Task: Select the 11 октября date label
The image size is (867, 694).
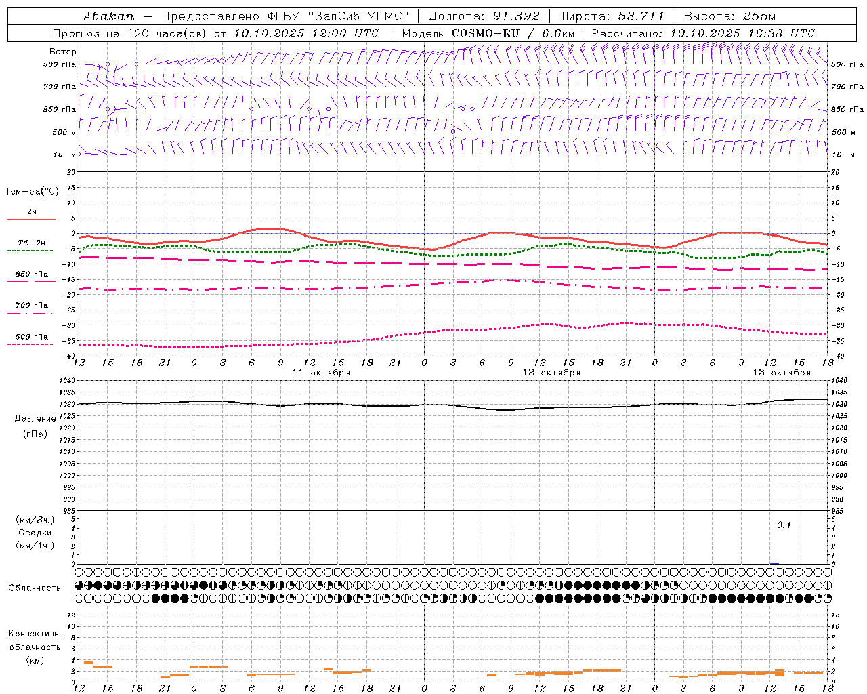Action: point(321,373)
